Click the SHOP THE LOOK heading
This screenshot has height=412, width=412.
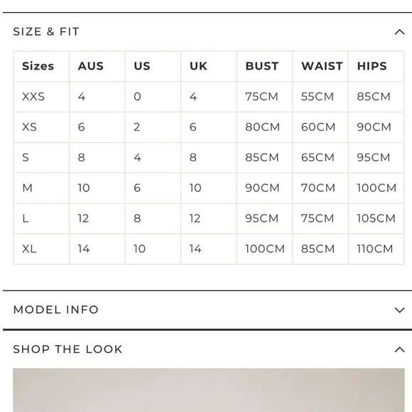point(67,349)
